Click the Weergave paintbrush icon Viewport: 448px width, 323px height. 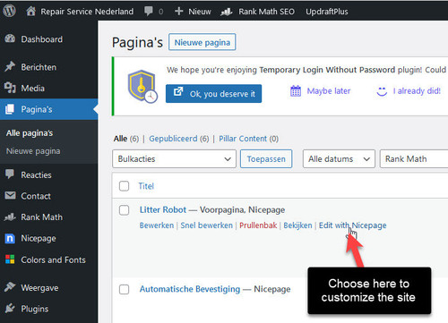click(10, 287)
